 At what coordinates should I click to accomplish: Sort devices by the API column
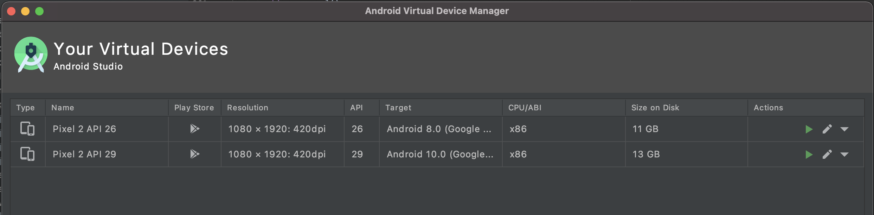[x=356, y=107]
